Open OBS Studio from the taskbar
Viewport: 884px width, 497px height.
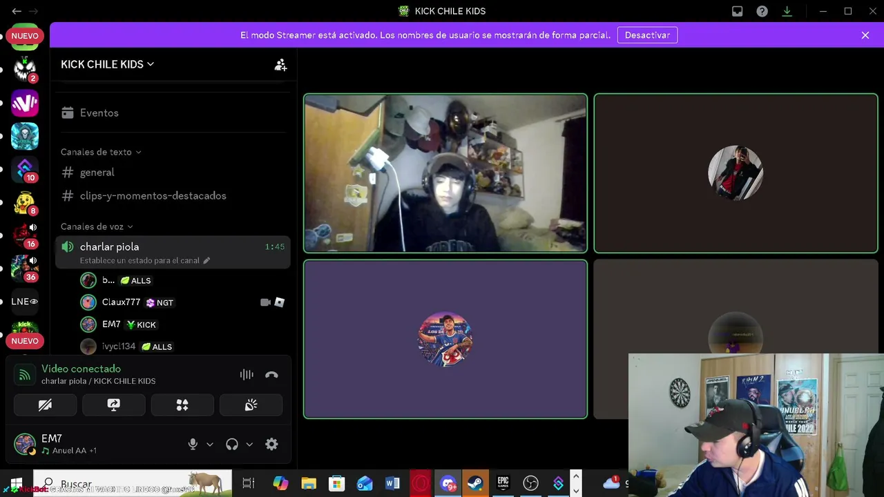pos(530,483)
